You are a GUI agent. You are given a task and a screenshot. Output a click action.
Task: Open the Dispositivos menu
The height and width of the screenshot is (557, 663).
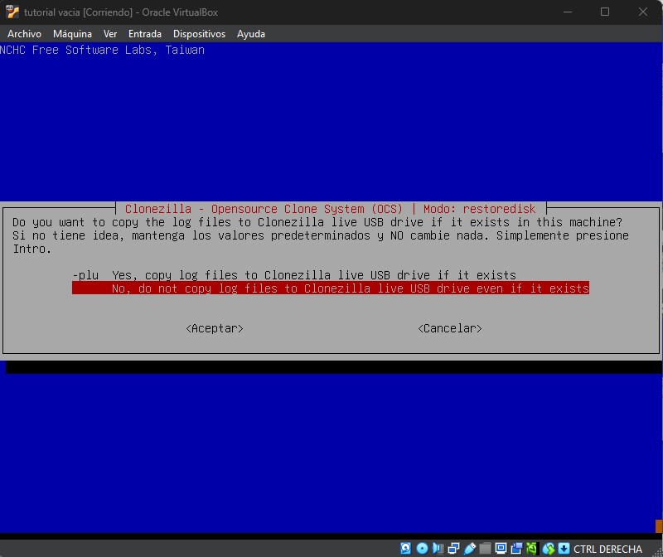[x=199, y=34]
